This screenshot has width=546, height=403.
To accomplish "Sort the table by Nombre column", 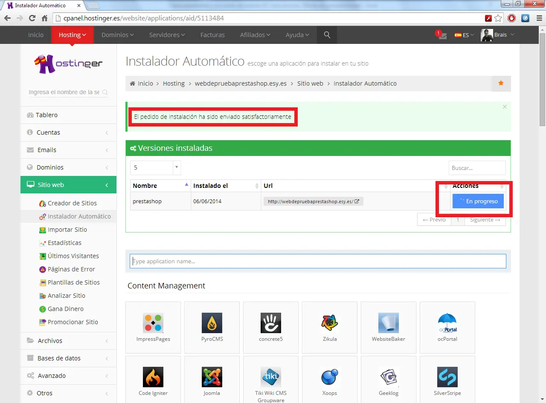I will (160, 186).
